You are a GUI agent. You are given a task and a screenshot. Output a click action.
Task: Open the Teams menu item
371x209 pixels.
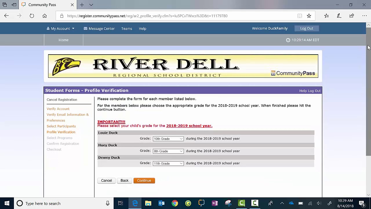[127, 28]
